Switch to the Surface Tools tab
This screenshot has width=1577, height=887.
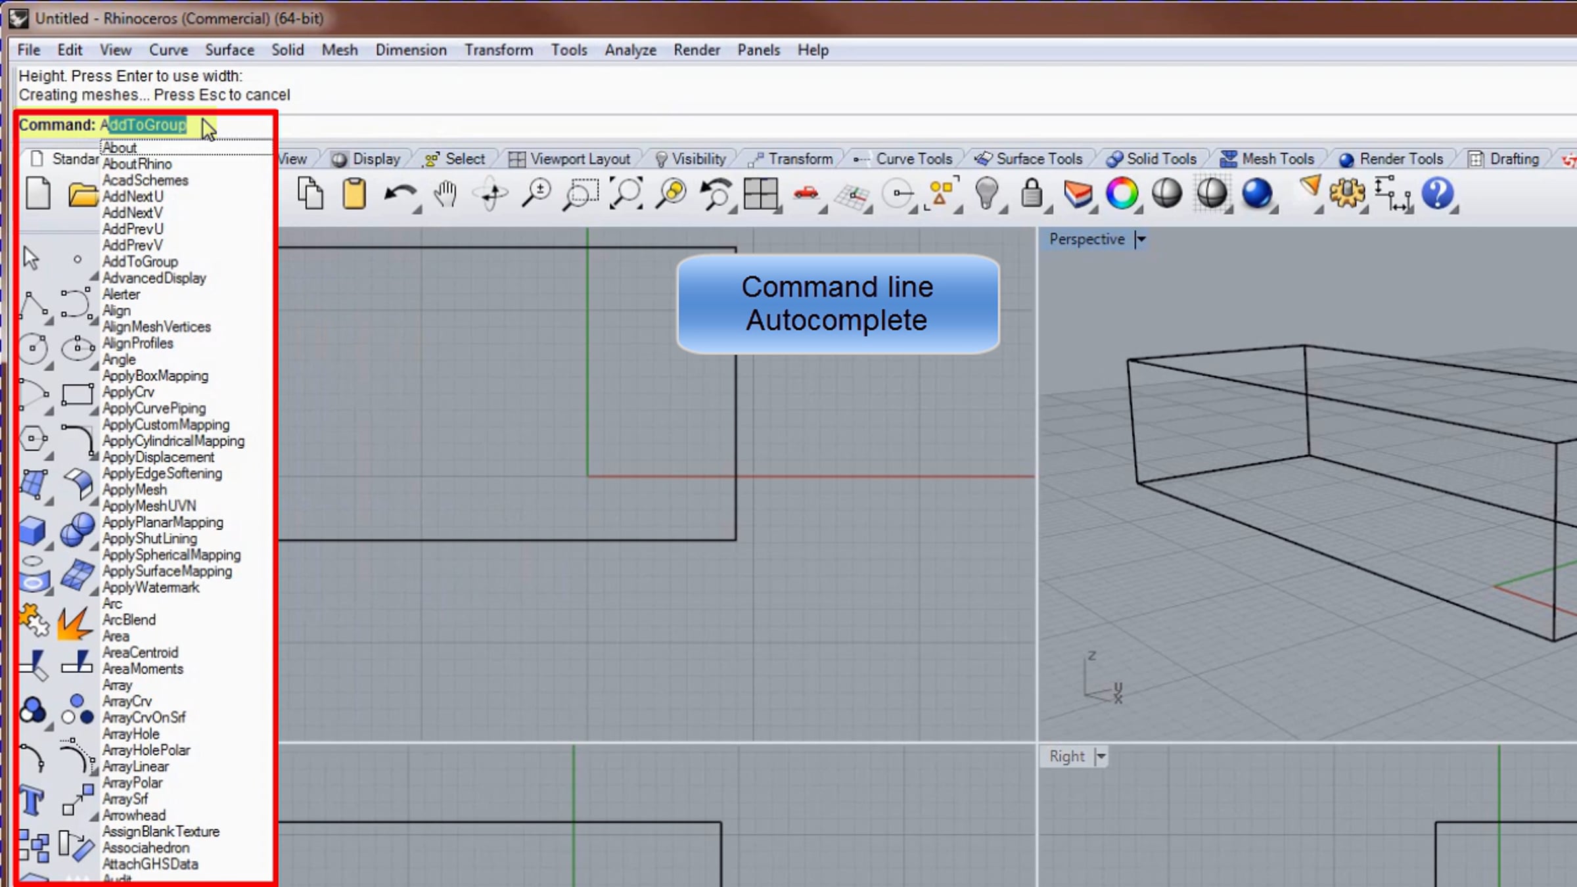1028,159
